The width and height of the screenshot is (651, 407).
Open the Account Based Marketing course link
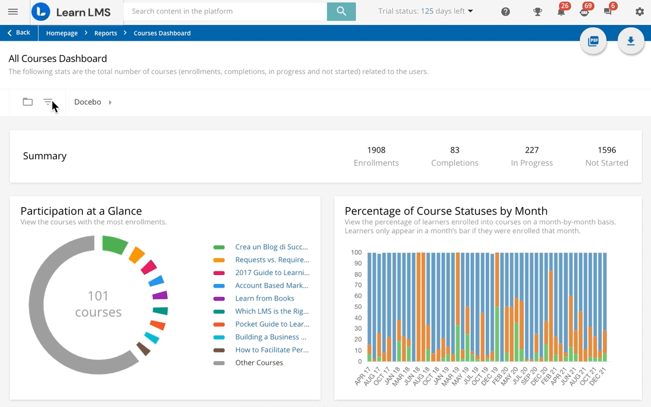(x=271, y=285)
